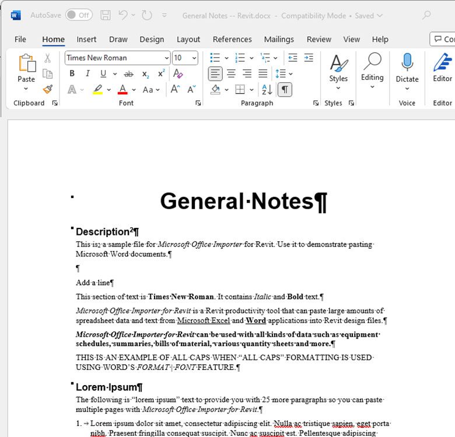Viewport: 455px width, 437px height.
Task: Open underline style dropdown arrow
Action: (x=115, y=74)
